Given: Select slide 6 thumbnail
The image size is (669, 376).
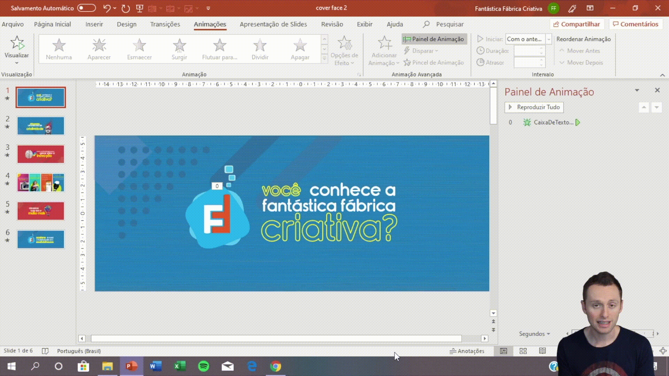Looking at the screenshot, I should coord(41,239).
